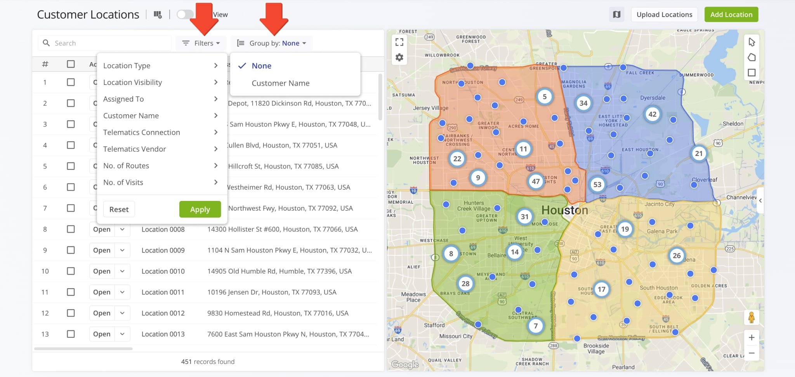Click map cluster marker 53
Image resolution: width=795 pixels, height=377 pixels.
point(597,185)
